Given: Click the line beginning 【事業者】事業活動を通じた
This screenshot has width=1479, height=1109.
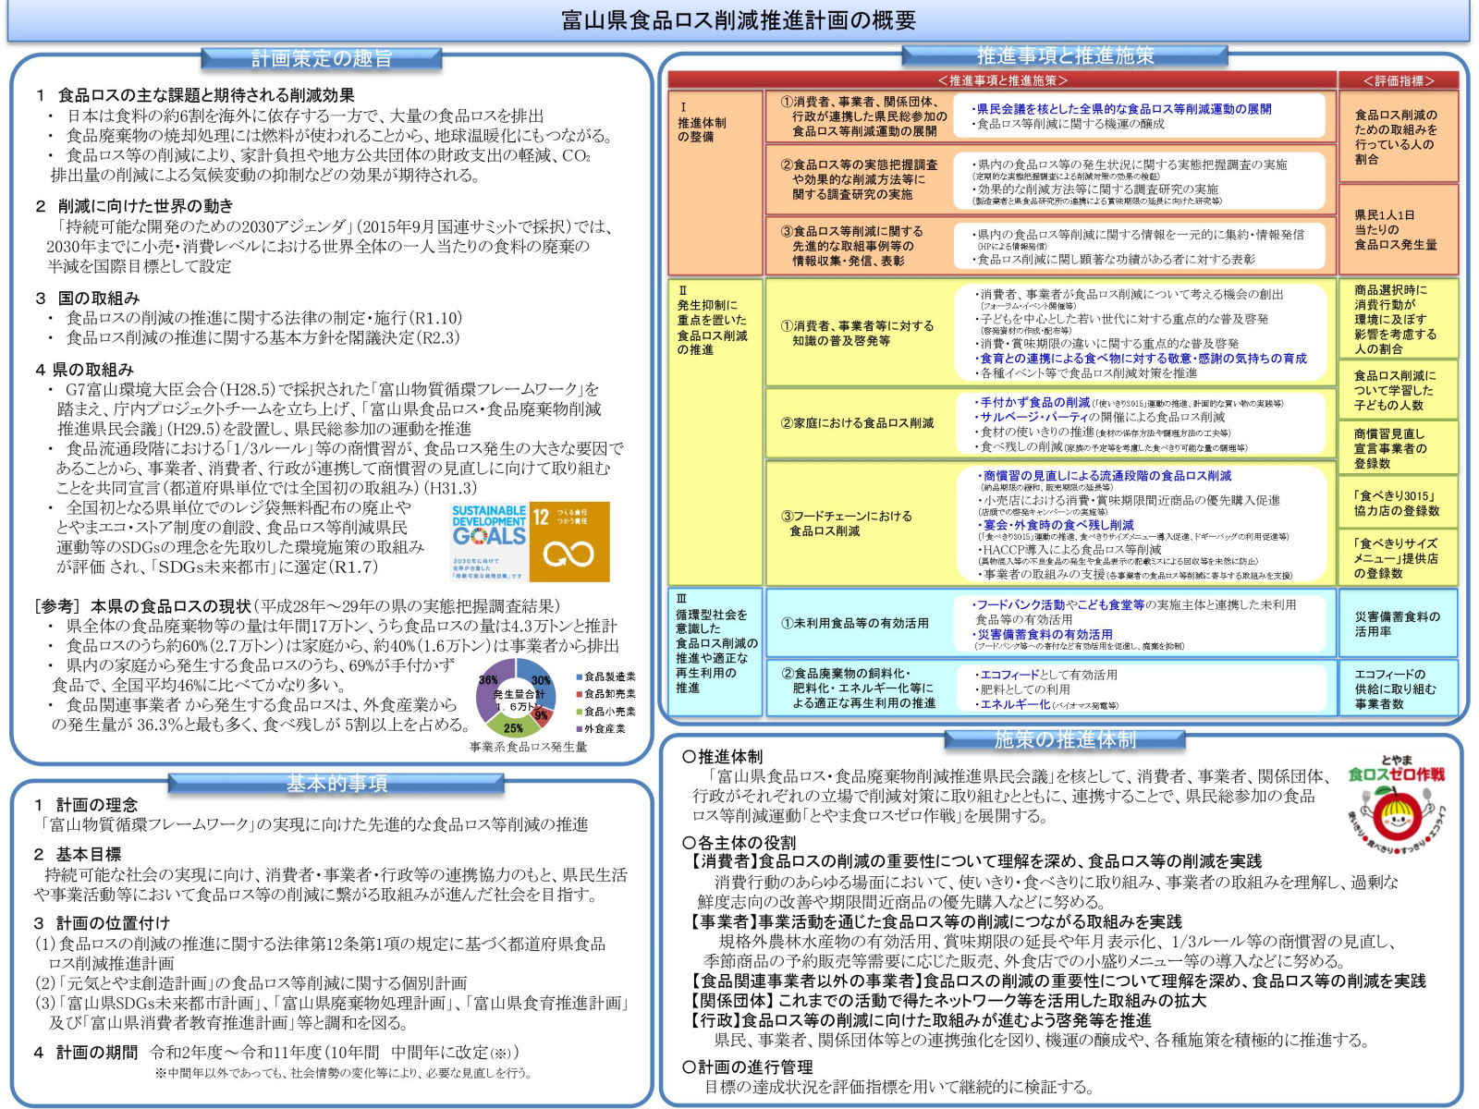Looking at the screenshot, I should pyautogui.click(x=934, y=921).
